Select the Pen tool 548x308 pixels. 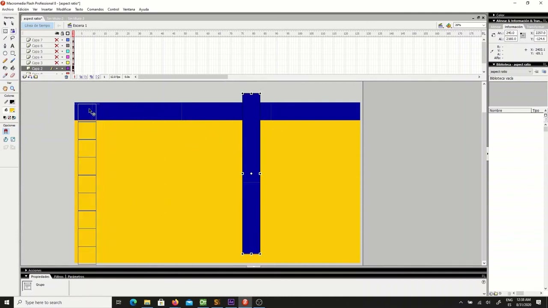(x=5, y=46)
